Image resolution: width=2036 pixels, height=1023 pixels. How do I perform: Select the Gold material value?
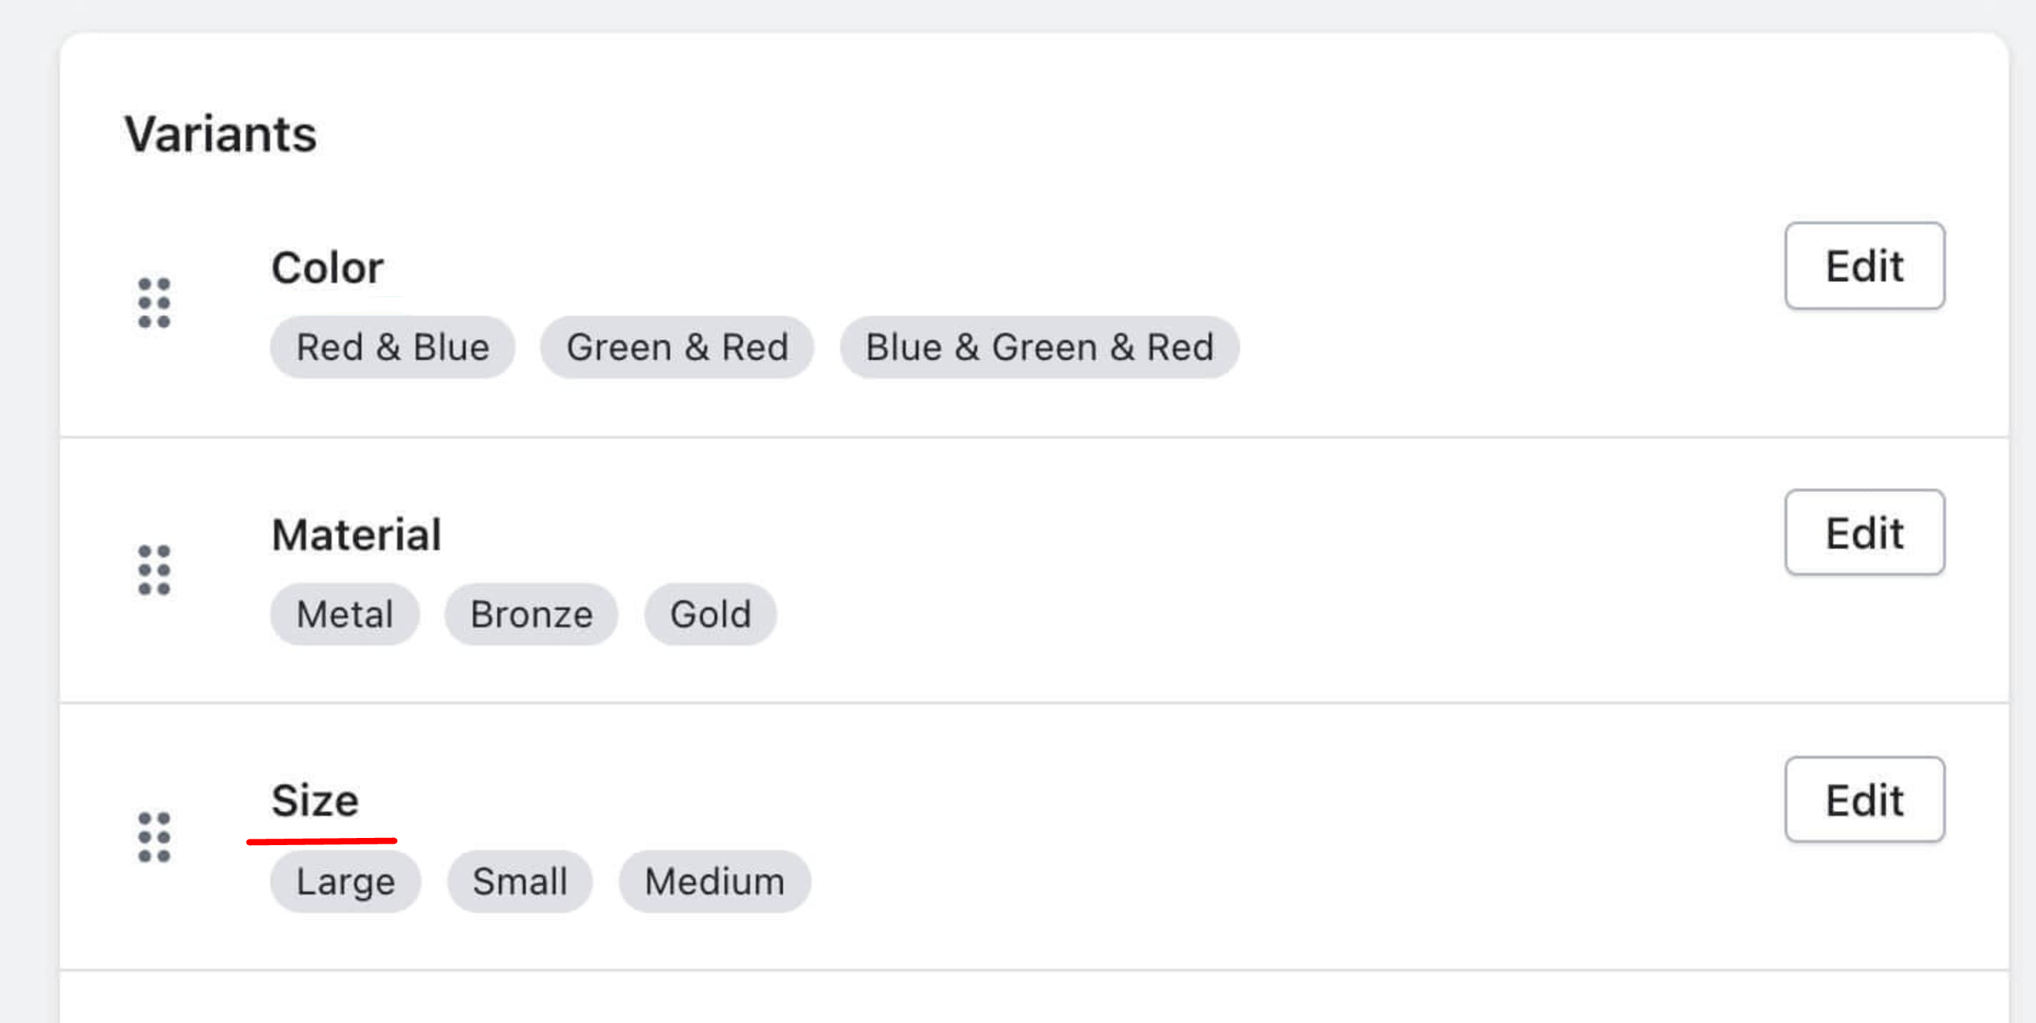tap(709, 614)
